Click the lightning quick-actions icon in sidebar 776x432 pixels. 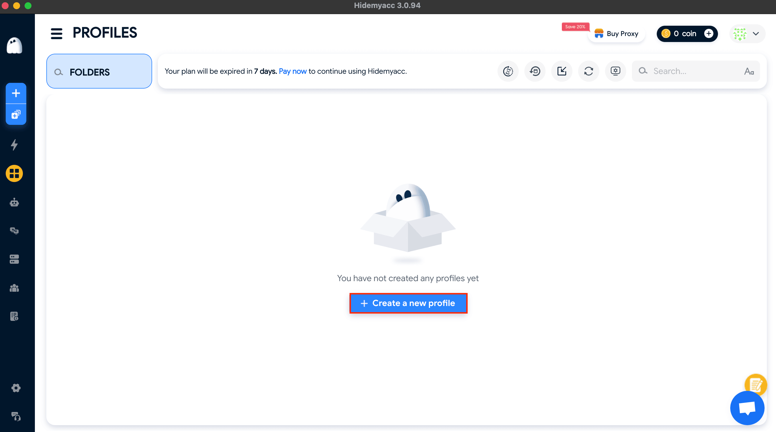[15, 145]
